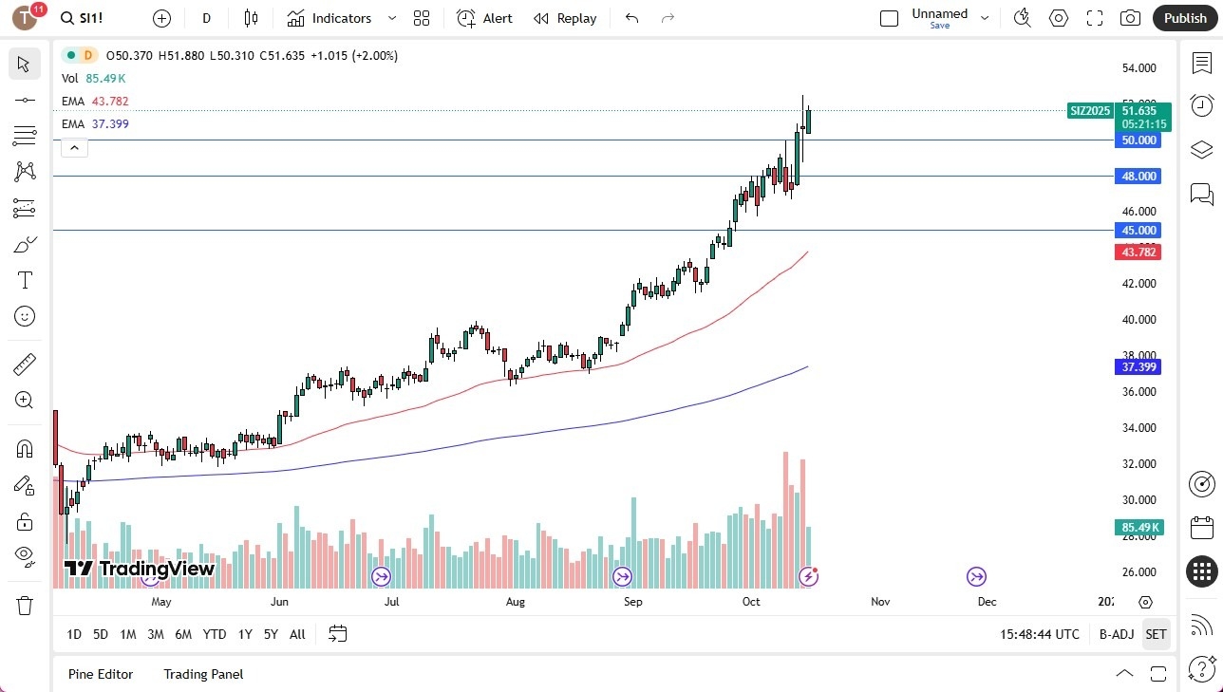Click the SI1! symbol search field
Viewport: 1223px width, 692px height.
tap(84, 17)
